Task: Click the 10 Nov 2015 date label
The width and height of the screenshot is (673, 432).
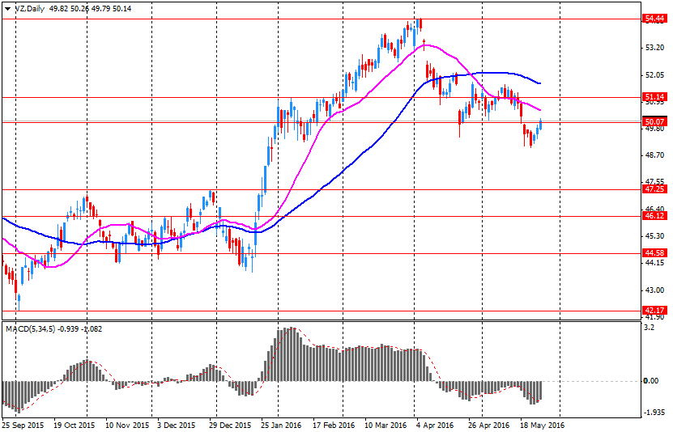Action: [x=127, y=426]
